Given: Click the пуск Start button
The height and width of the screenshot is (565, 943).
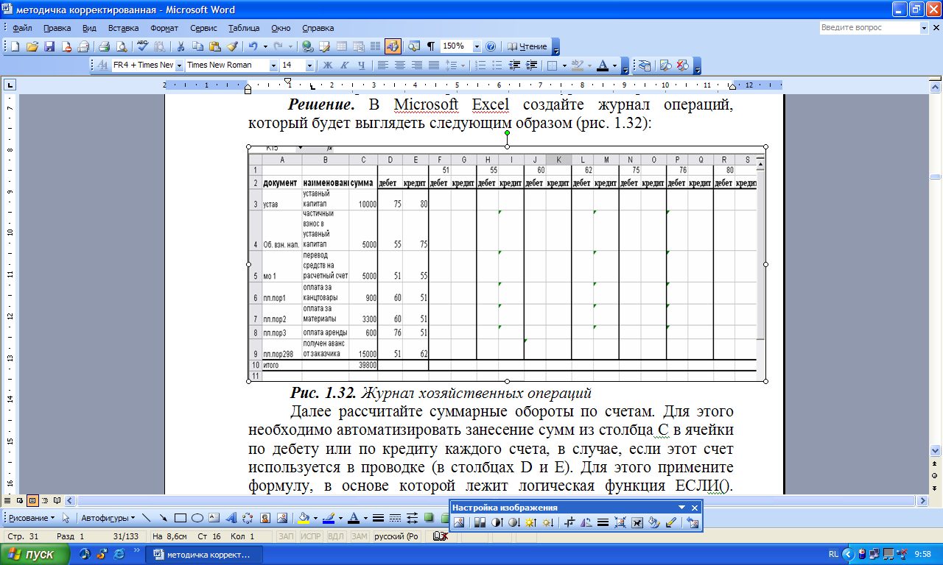Looking at the screenshot, I should pos(35,554).
